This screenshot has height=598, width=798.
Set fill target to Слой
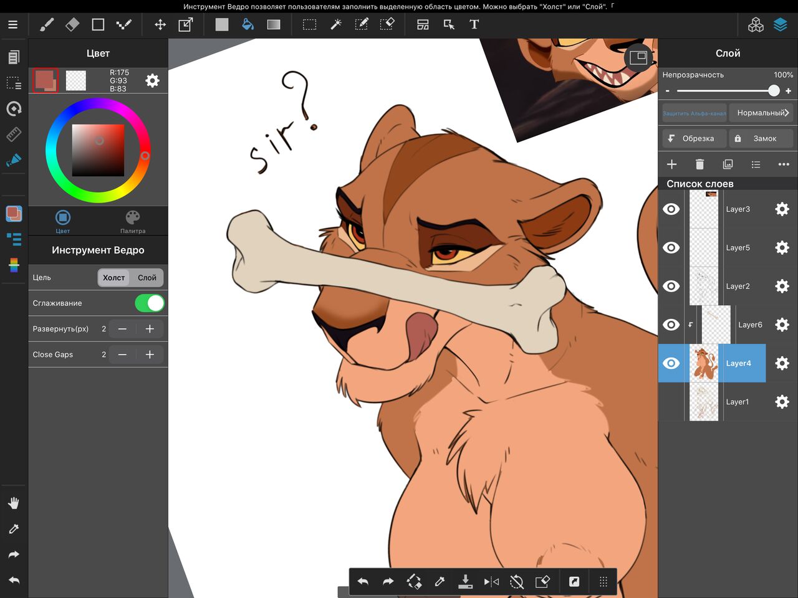click(x=147, y=278)
